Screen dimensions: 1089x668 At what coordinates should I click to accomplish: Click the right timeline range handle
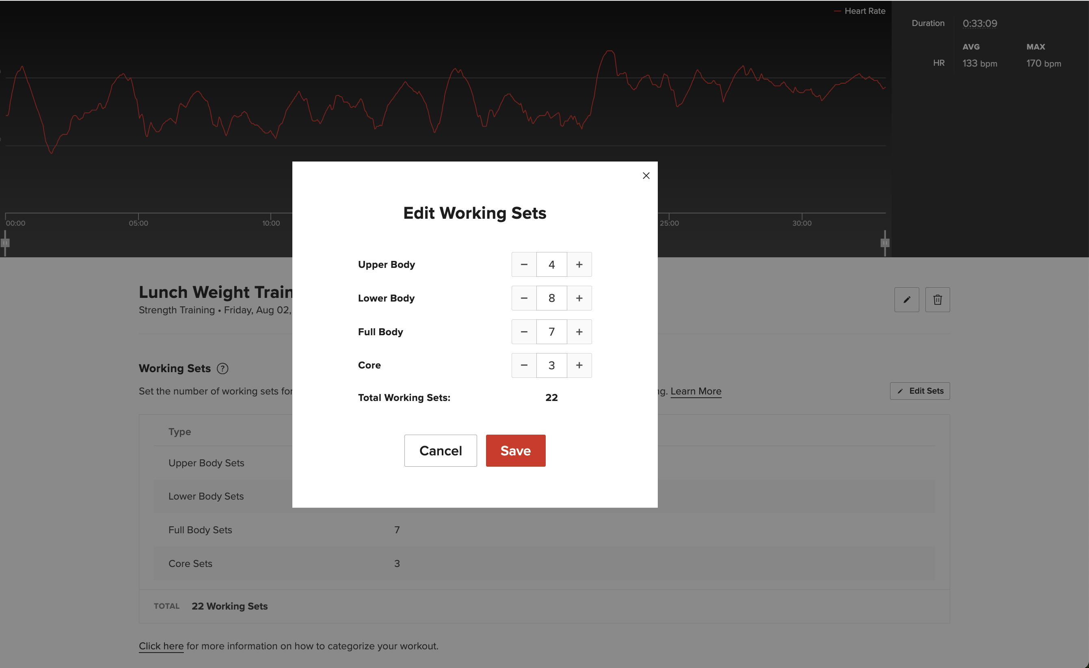point(885,242)
